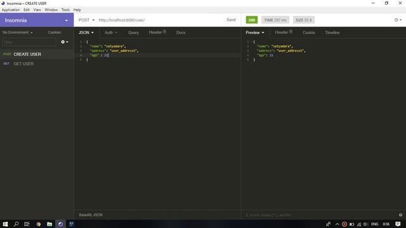
Task: Click the ENG language indicator
Action: (x=375, y=224)
